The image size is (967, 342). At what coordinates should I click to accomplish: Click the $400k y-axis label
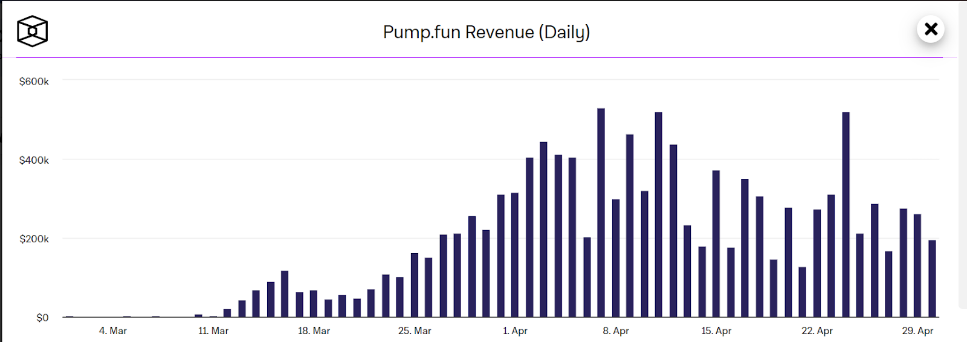point(34,160)
